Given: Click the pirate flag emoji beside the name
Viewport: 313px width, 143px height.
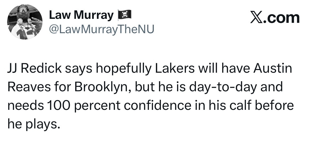Looking at the screenshot, I should 125,16.
